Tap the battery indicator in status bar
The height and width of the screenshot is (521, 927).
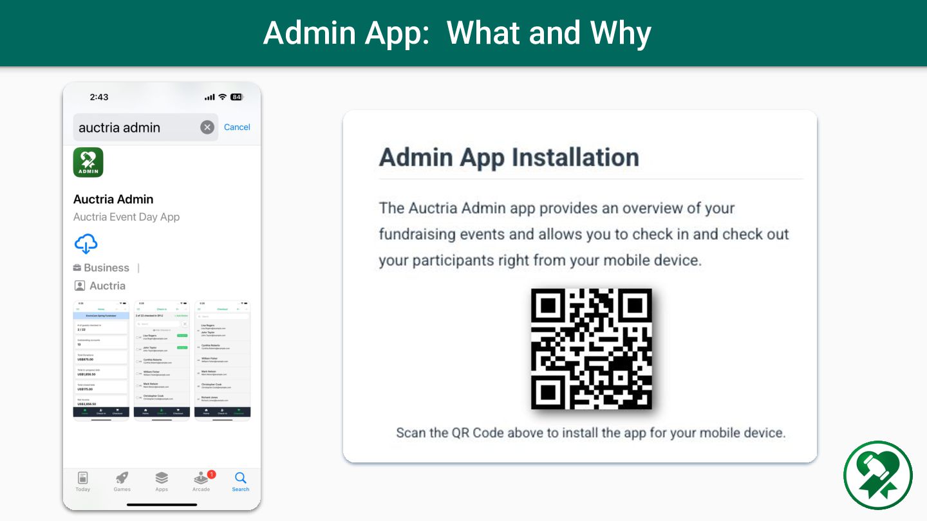237,97
